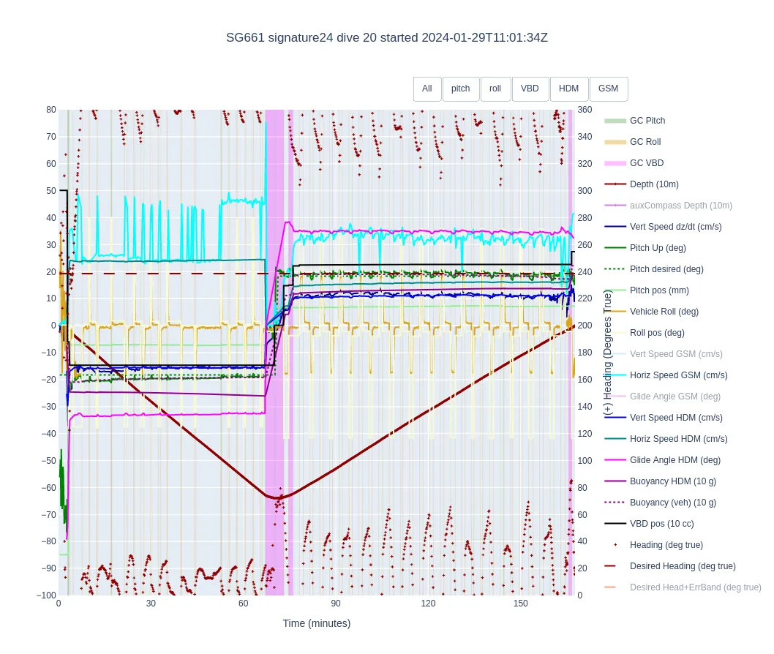Select the pitch filter button

point(461,89)
